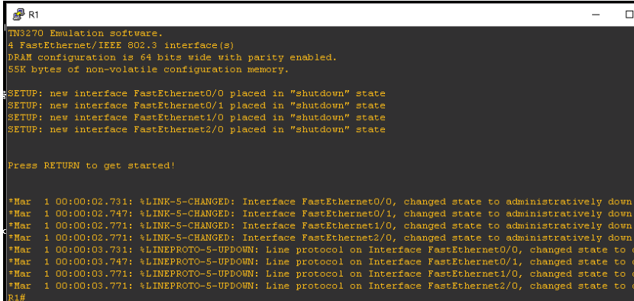Screen dimensions: 634x301
Task: Click the "4 FastEthernet/IEEE 802.3 interface(s)" line
Action: [121, 45]
